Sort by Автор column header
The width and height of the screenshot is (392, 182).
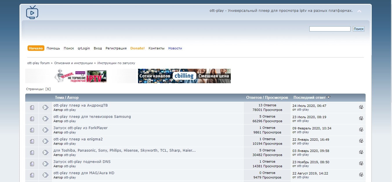(73, 98)
